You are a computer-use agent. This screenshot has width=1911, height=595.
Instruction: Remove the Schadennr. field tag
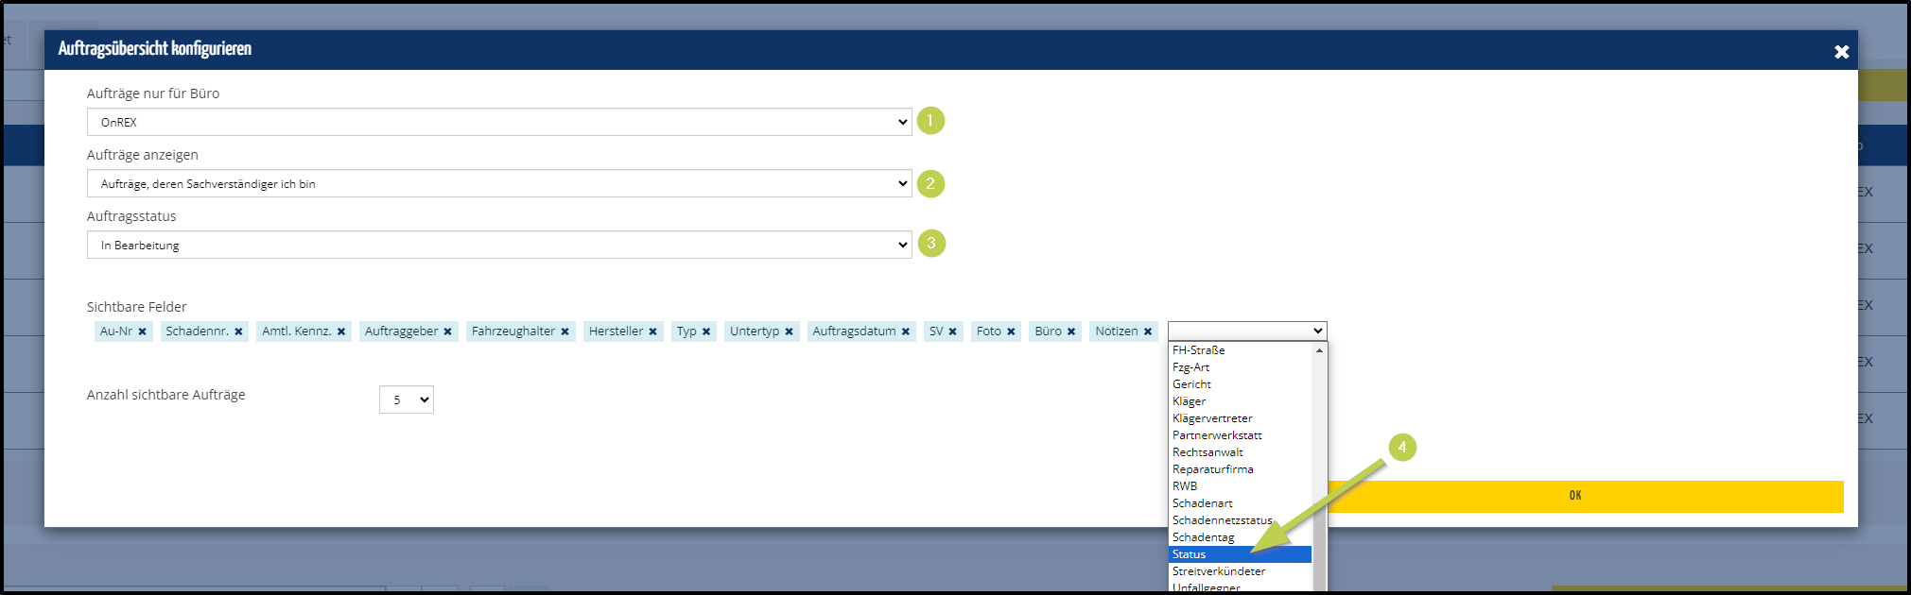238,331
